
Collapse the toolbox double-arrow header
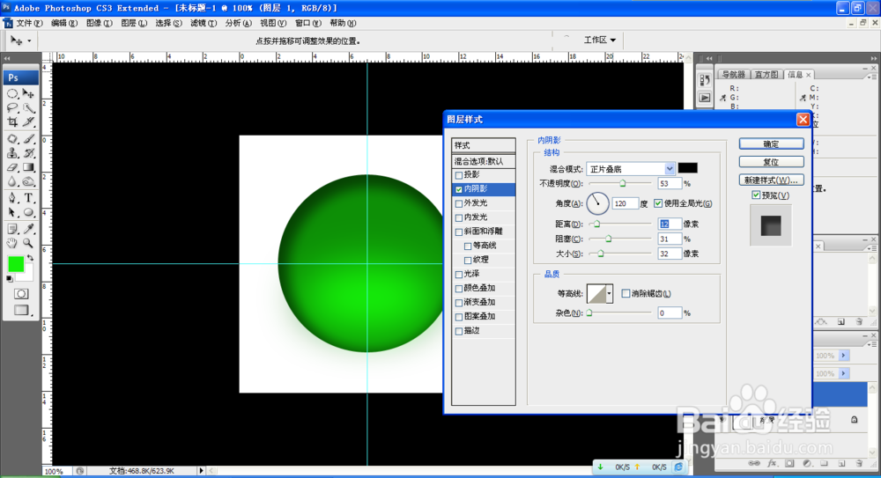click(7, 58)
